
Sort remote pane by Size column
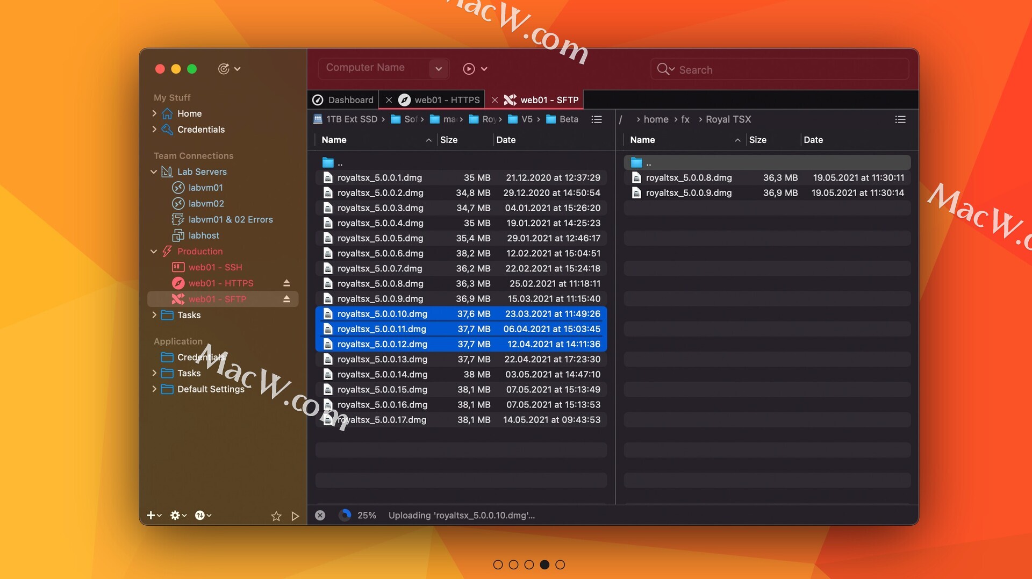[773, 140]
